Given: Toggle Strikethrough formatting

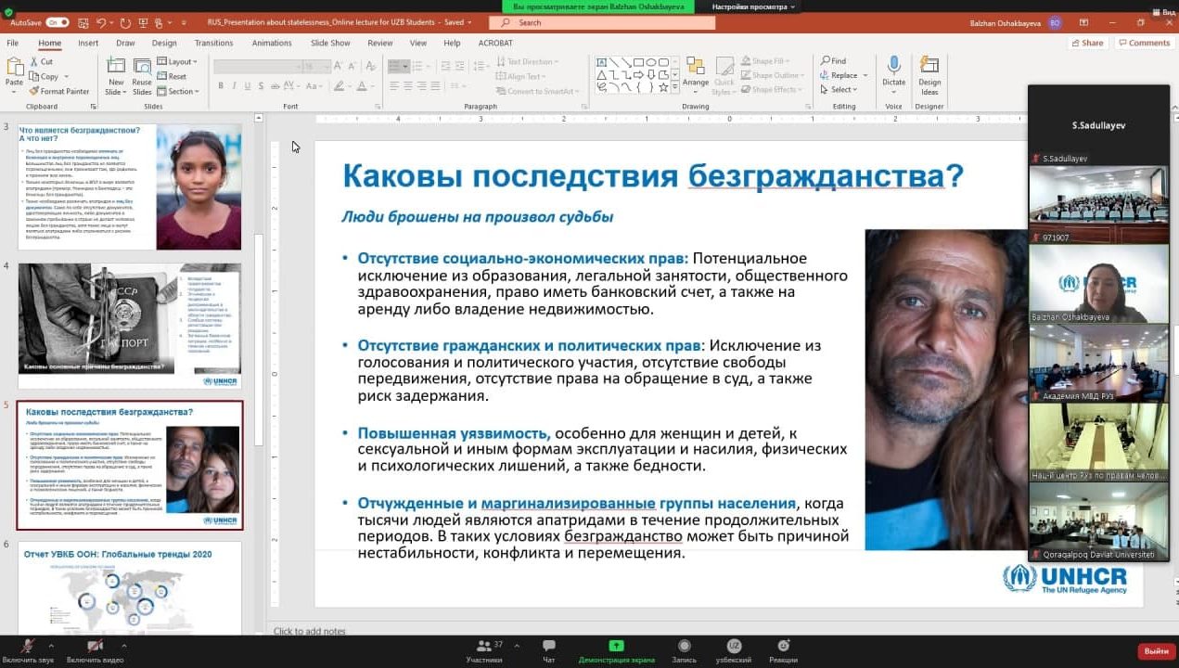Looking at the screenshot, I should [x=273, y=85].
